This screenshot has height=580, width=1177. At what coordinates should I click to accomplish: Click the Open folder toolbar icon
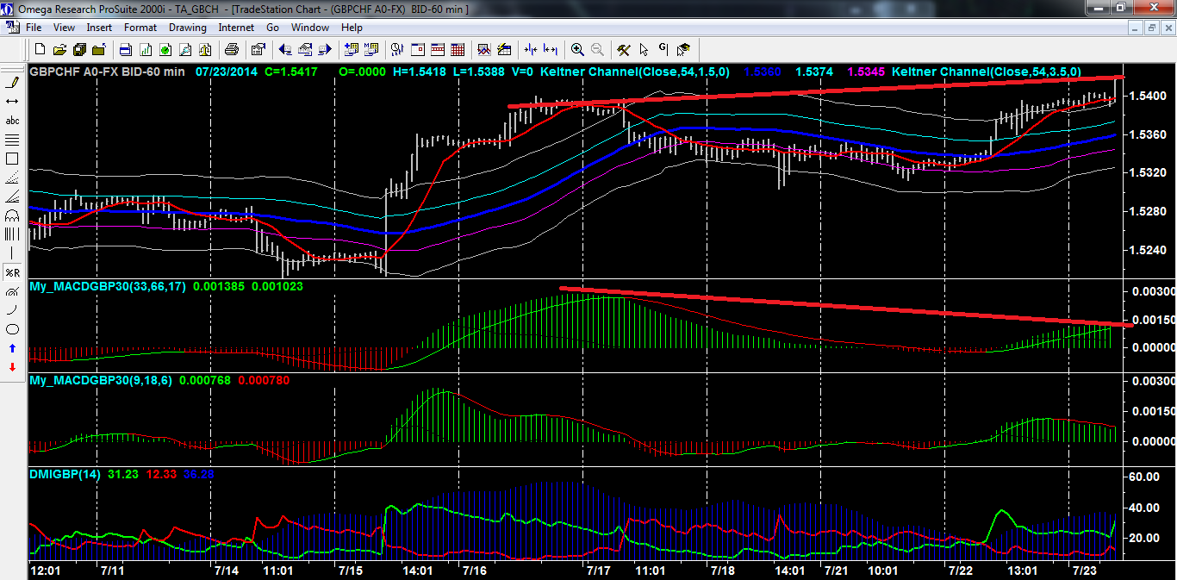59,49
